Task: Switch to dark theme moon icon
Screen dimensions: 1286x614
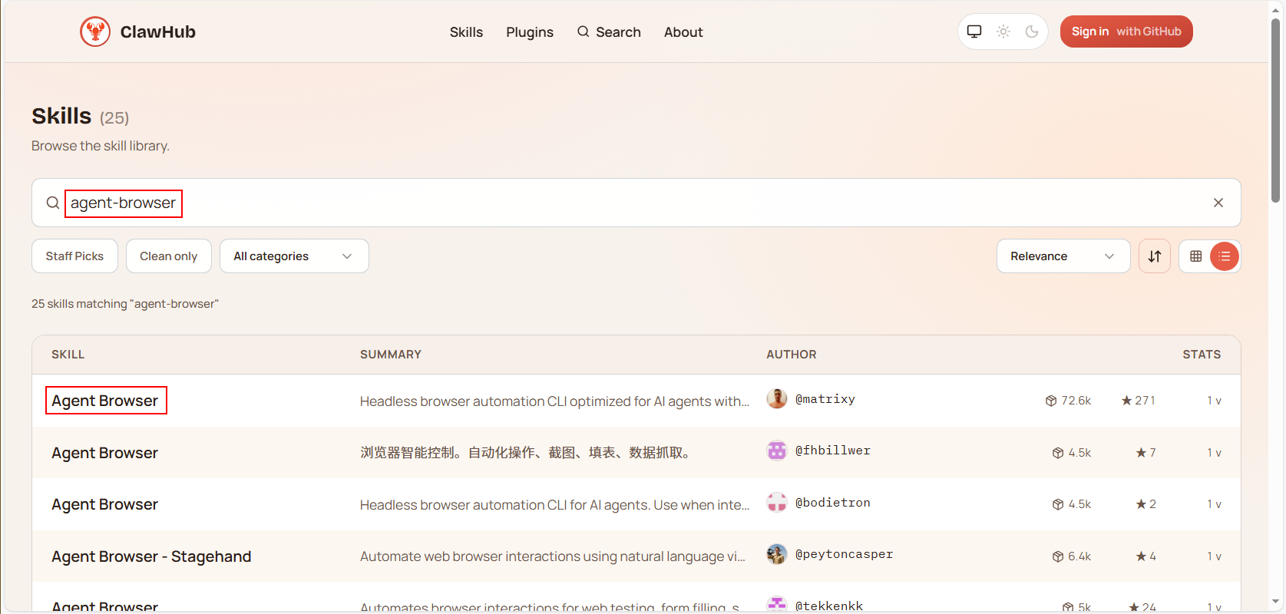Action: [1031, 31]
